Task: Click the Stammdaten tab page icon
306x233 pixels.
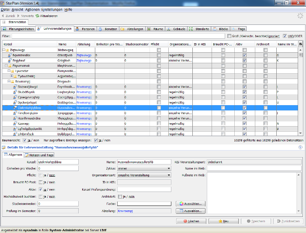Action: tap(4, 22)
